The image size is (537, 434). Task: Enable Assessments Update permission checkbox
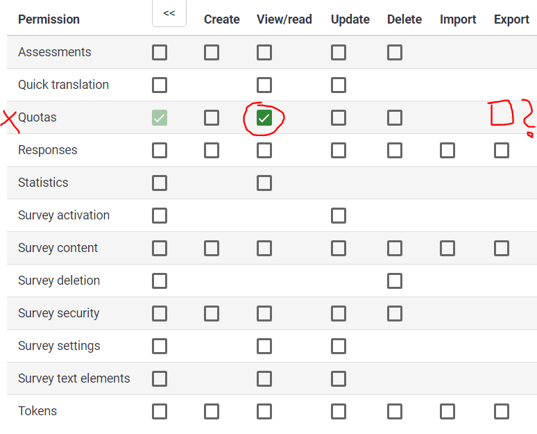tap(339, 52)
